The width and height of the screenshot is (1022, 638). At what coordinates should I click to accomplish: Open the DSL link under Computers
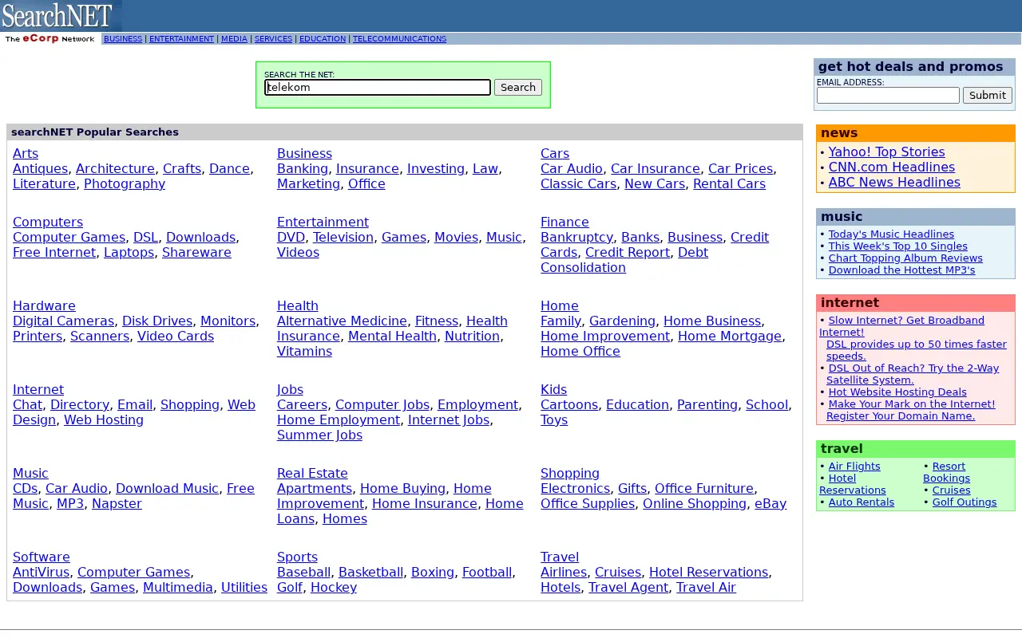[x=145, y=238]
